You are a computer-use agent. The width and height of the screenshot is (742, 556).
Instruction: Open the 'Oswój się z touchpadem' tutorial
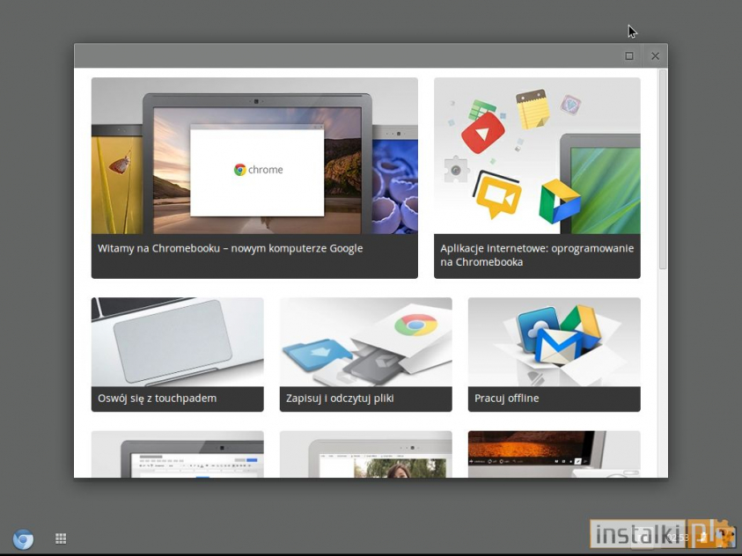[177, 352]
